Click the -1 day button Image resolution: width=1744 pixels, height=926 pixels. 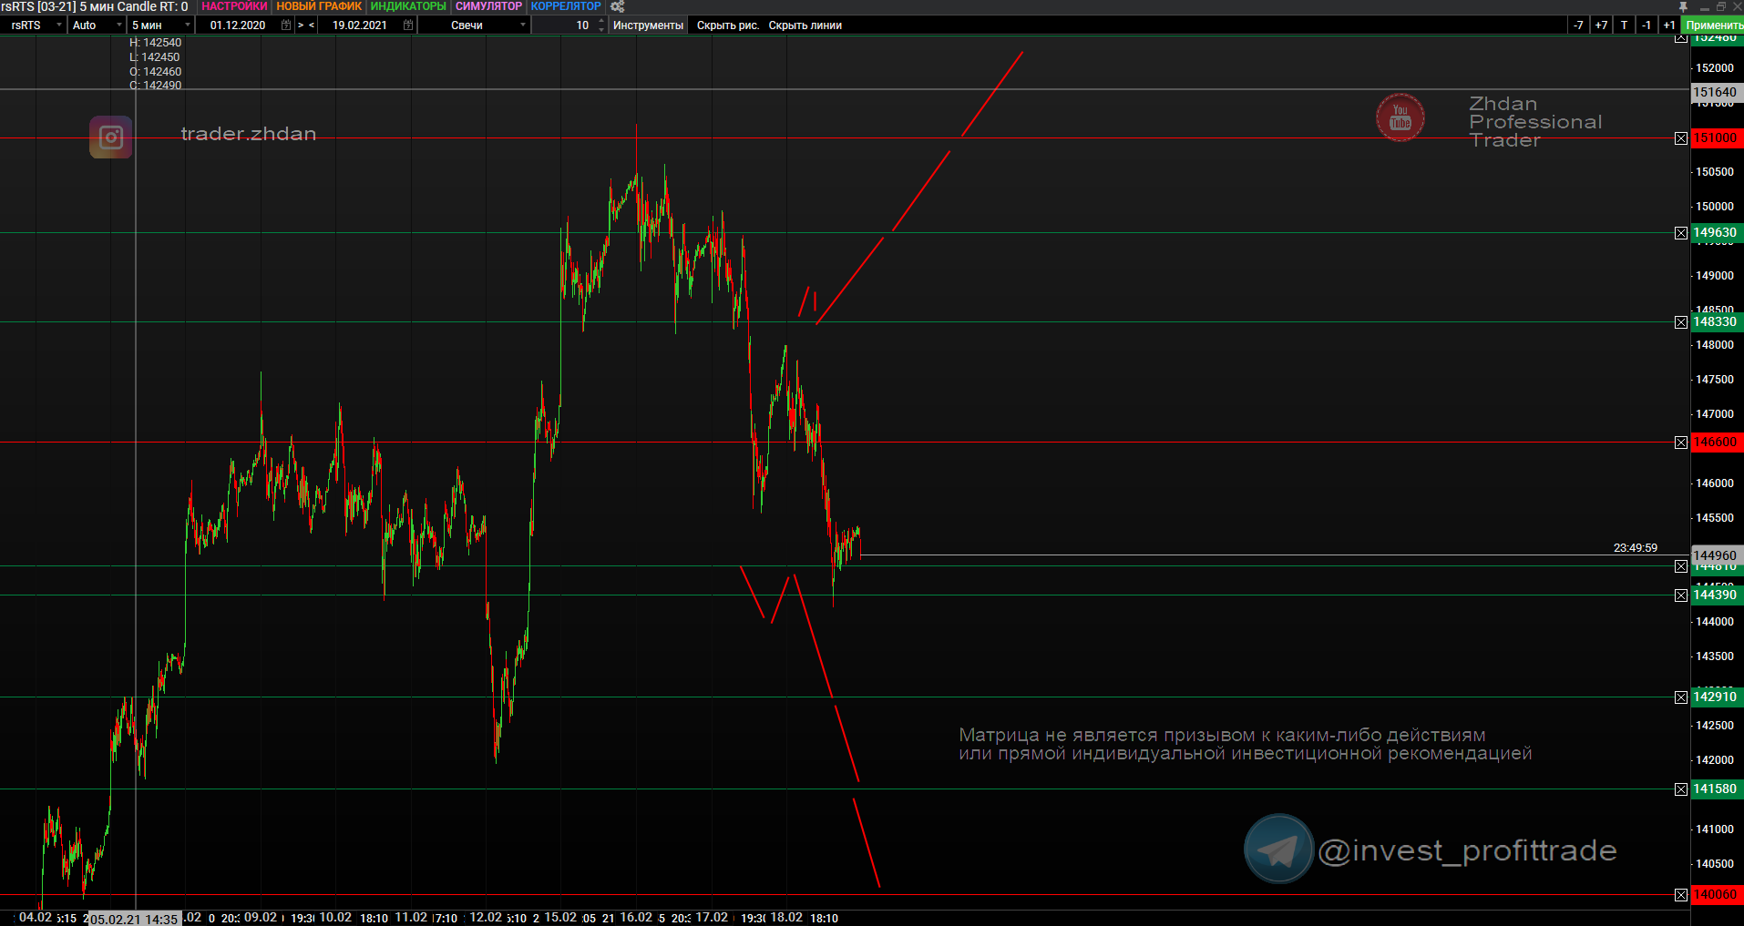click(x=1647, y=25)
